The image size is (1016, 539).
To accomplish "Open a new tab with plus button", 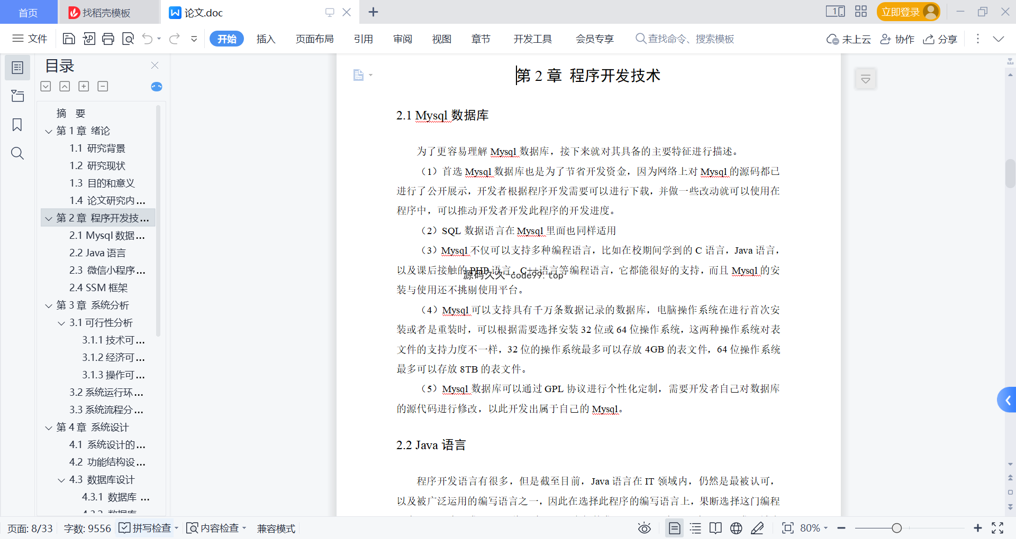I will coord(373,12).
